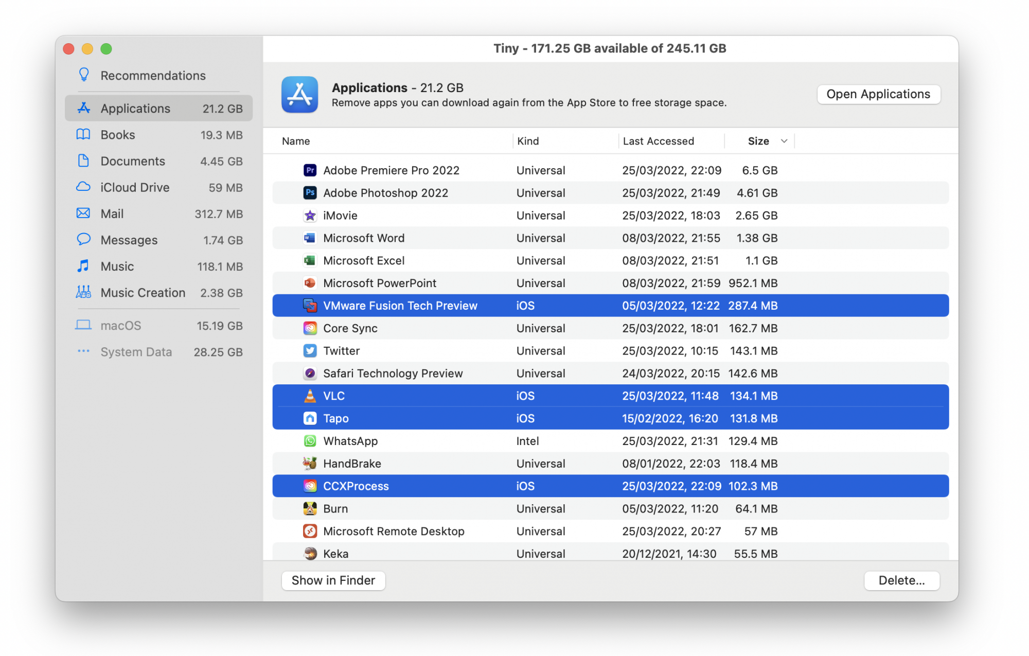The image size is (1029, 656).
Task: Sort by Last Accessed column header
Action: (x=658, y=141)
